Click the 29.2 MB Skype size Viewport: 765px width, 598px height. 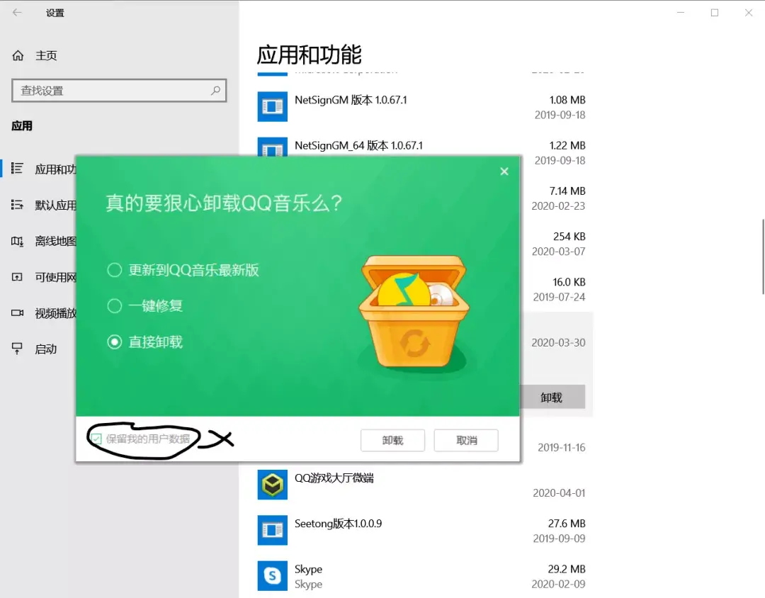(567, 569)
